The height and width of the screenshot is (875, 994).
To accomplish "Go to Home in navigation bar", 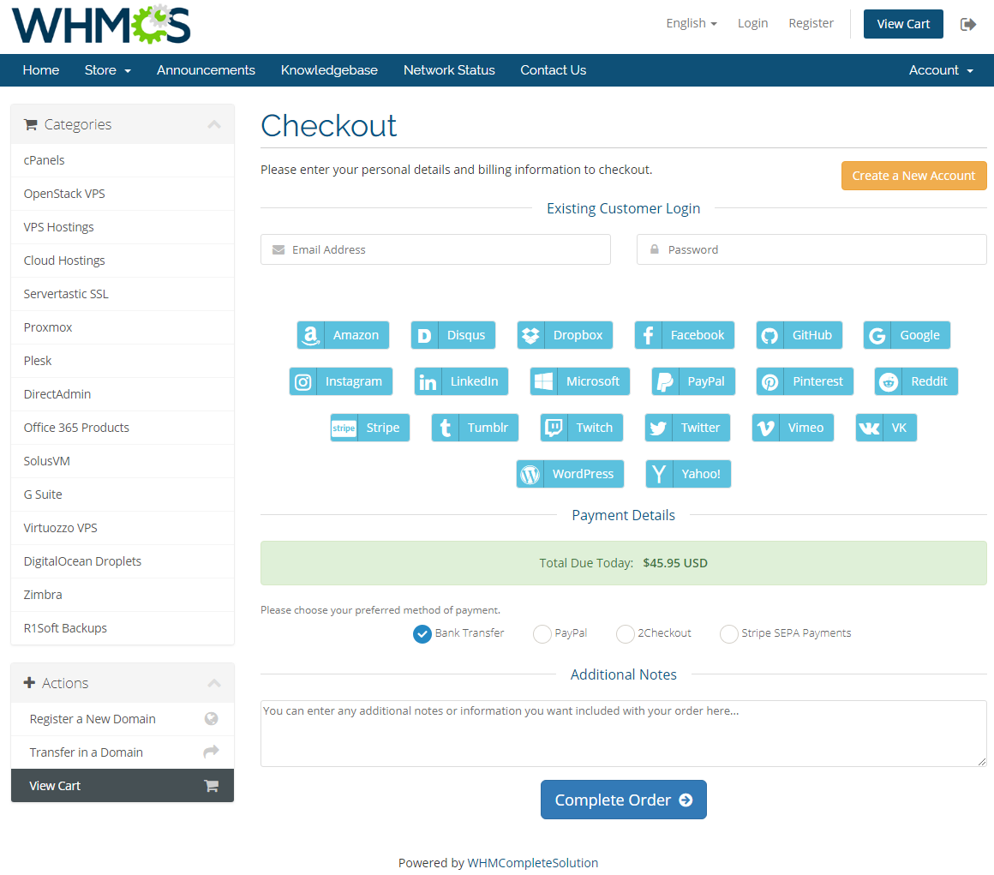I will (x=41, y=70).
